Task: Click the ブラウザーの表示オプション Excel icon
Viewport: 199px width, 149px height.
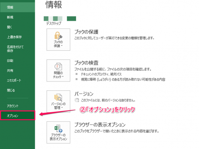Action: pos(59,129)
